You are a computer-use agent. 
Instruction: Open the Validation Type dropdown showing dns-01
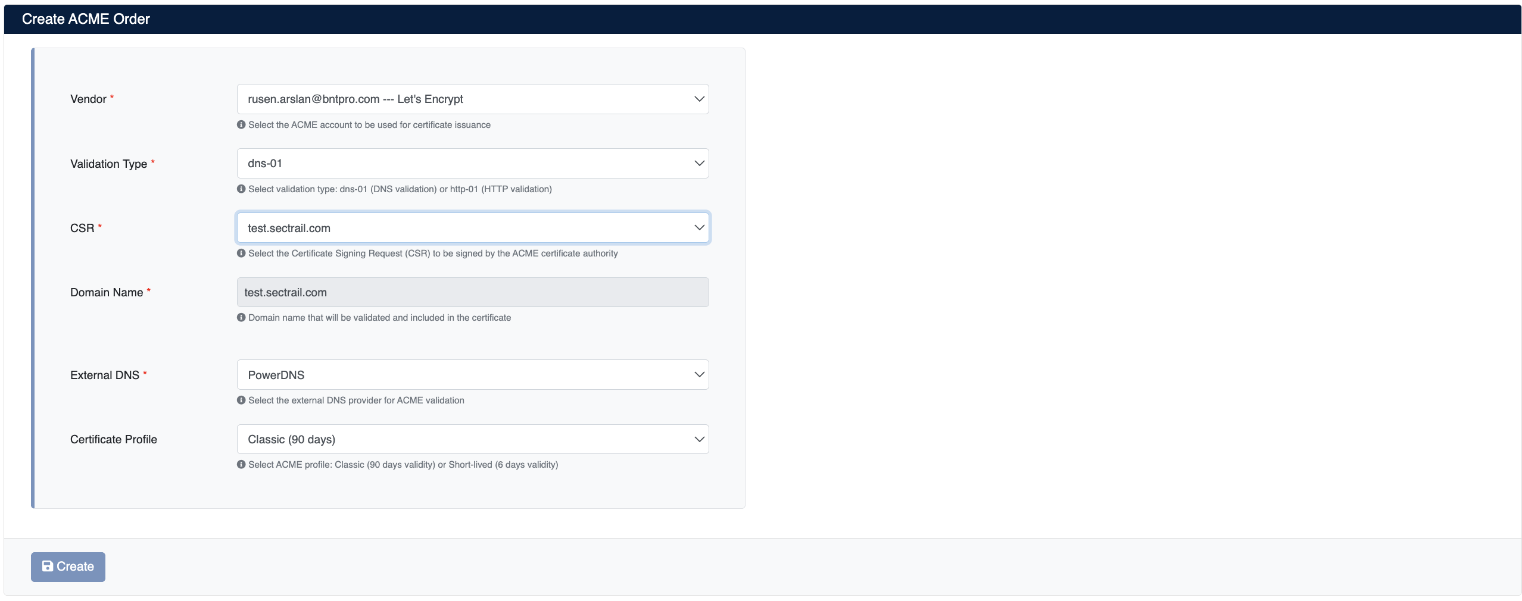473,163
